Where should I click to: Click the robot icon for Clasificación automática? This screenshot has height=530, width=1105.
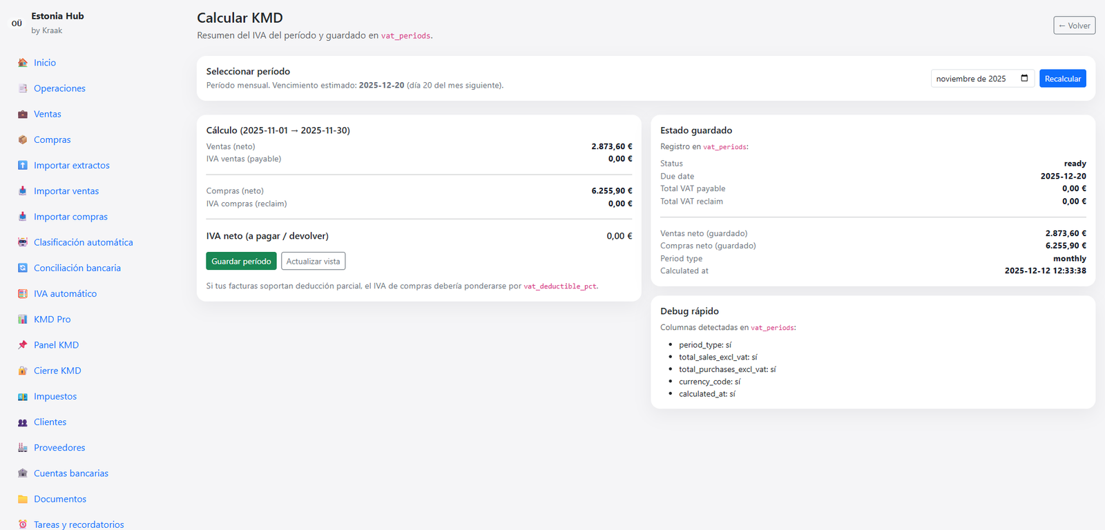tap(23, 242)
